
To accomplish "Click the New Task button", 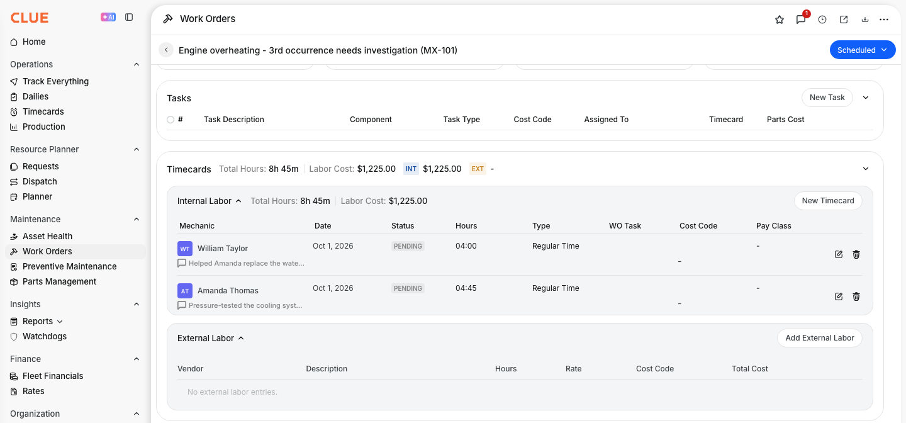I will coord(827,98).
